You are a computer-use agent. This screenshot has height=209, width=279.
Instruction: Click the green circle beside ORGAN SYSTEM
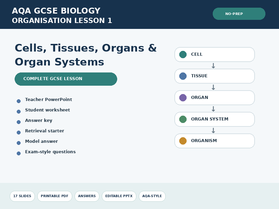click(x=183, y=119)
